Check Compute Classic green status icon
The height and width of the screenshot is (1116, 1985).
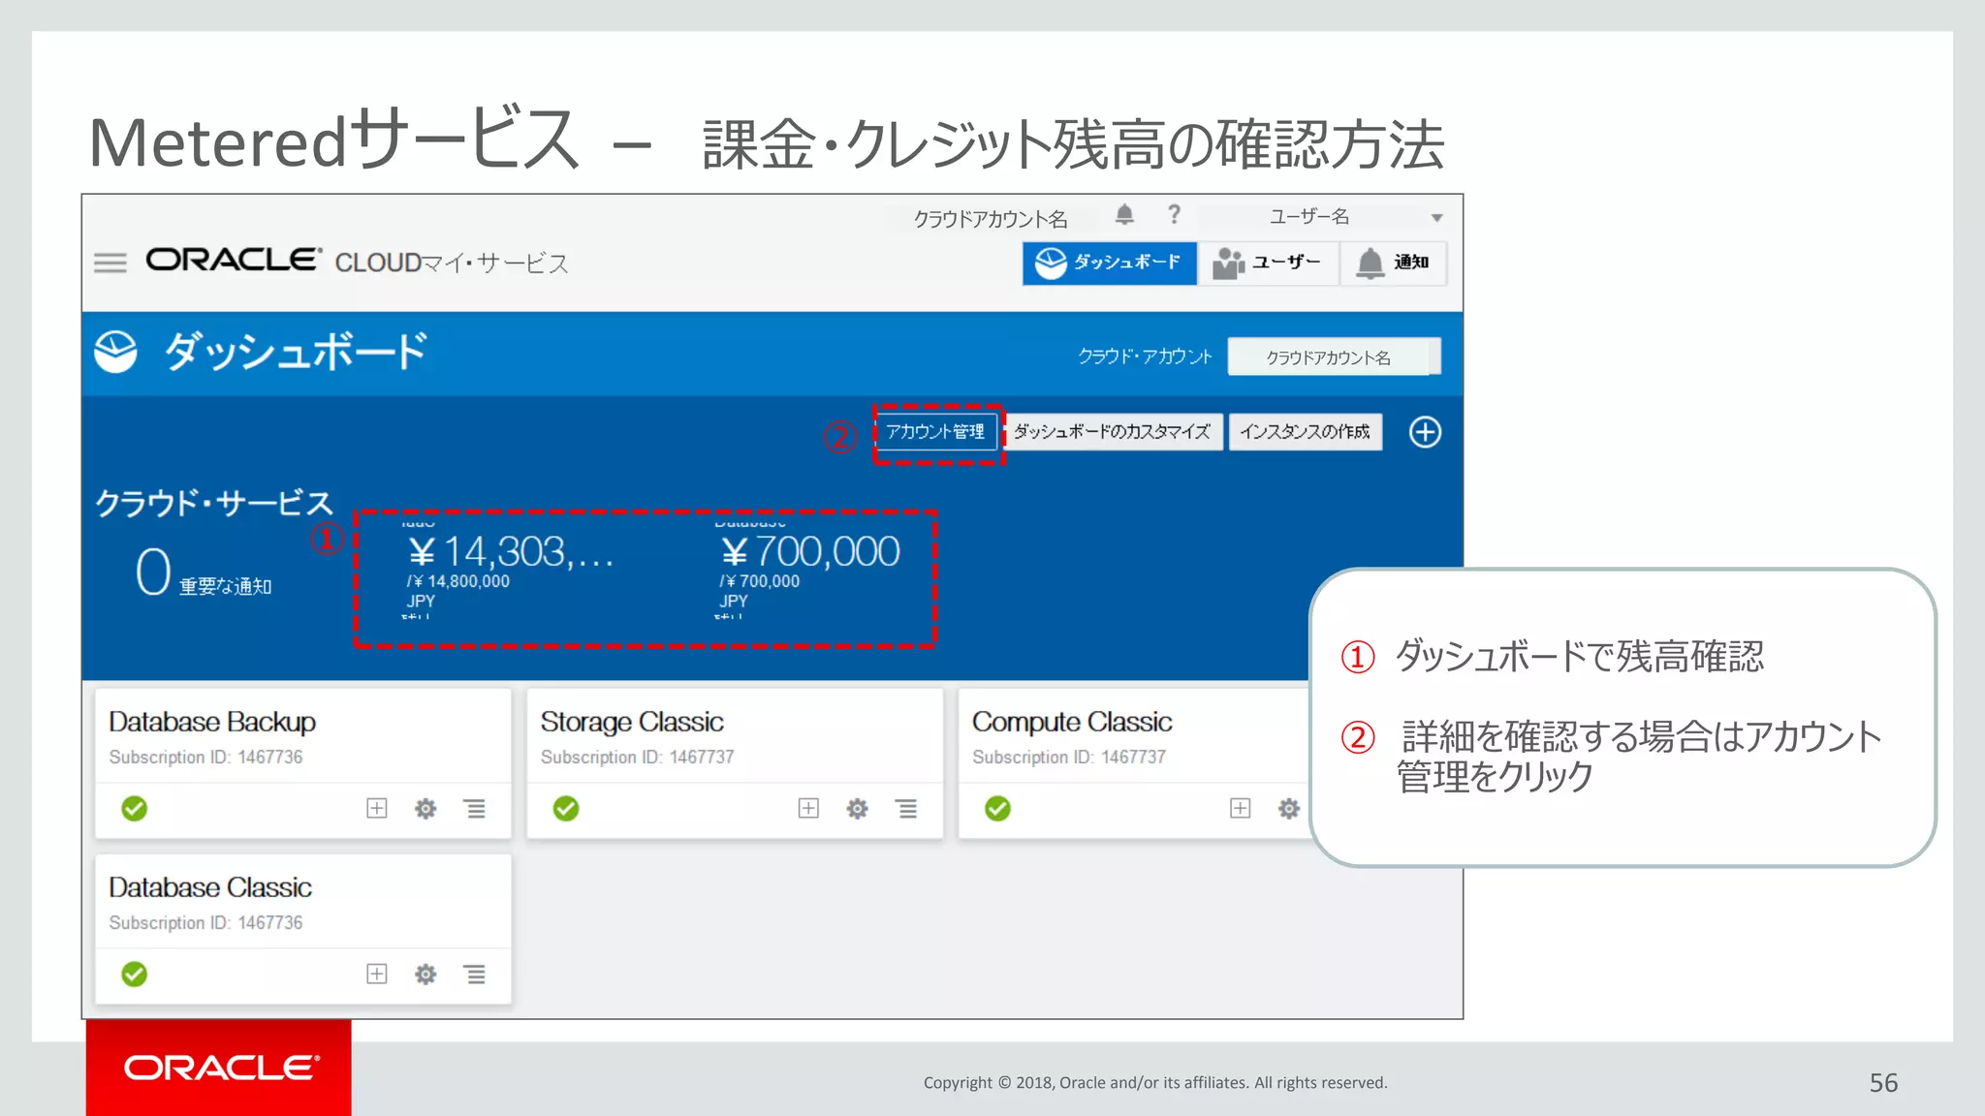pyautogui.click(x=997, y=808)
